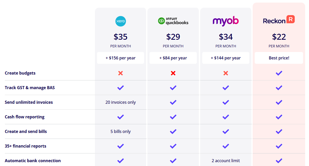The image size is (309, 166).
Task: Click Xero's red cross for Create budgets
Action: 120,73
